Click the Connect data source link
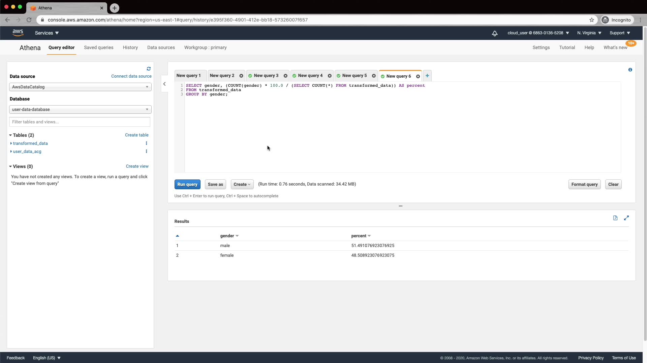Image resolution: width=647 pixels, height=363 pixels. point(131,76)
